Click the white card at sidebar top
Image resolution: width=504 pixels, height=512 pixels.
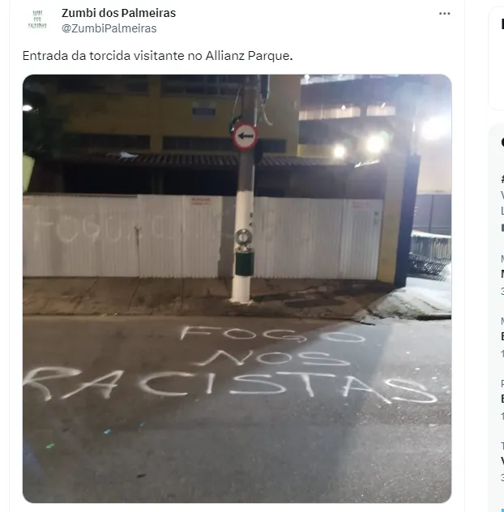point(497,58)
